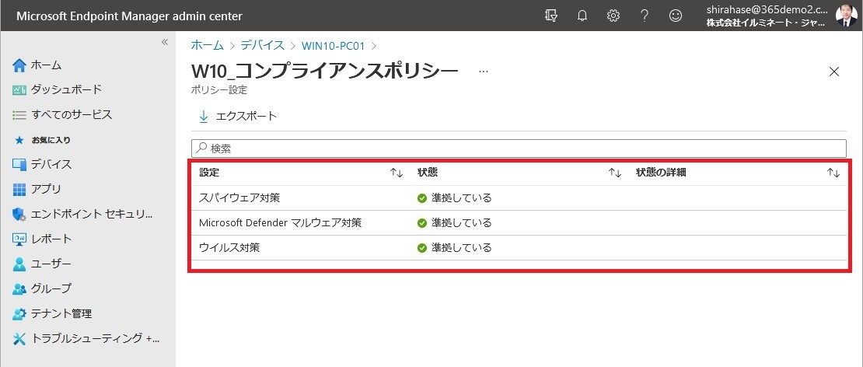Click the Groups people icon
The width and height of the screenshot is (863, 367).
[19, 289]
